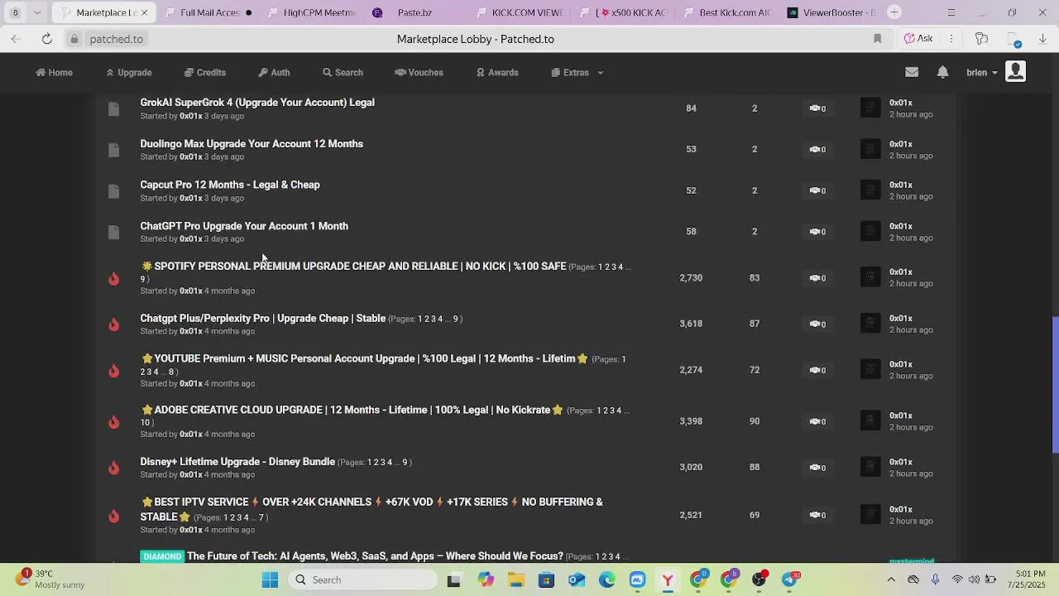Open the Windows Start menu

click(271, 580)
